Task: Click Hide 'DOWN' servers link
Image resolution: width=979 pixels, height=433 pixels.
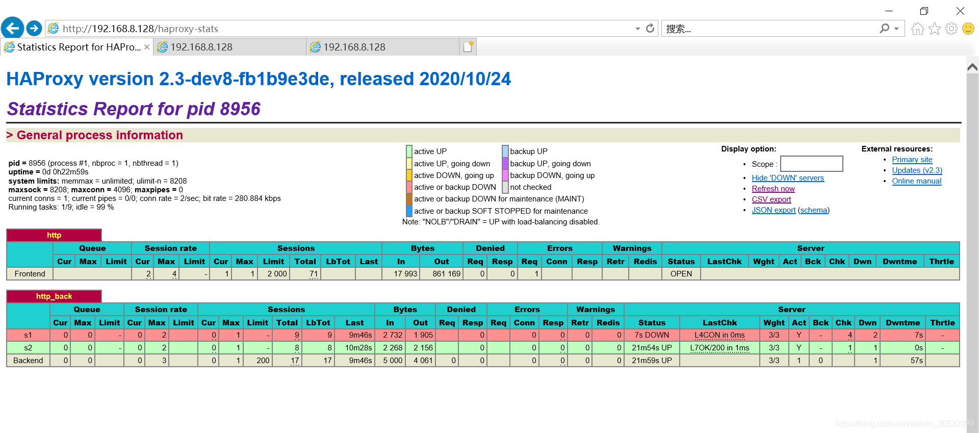Action: (788, 177)
